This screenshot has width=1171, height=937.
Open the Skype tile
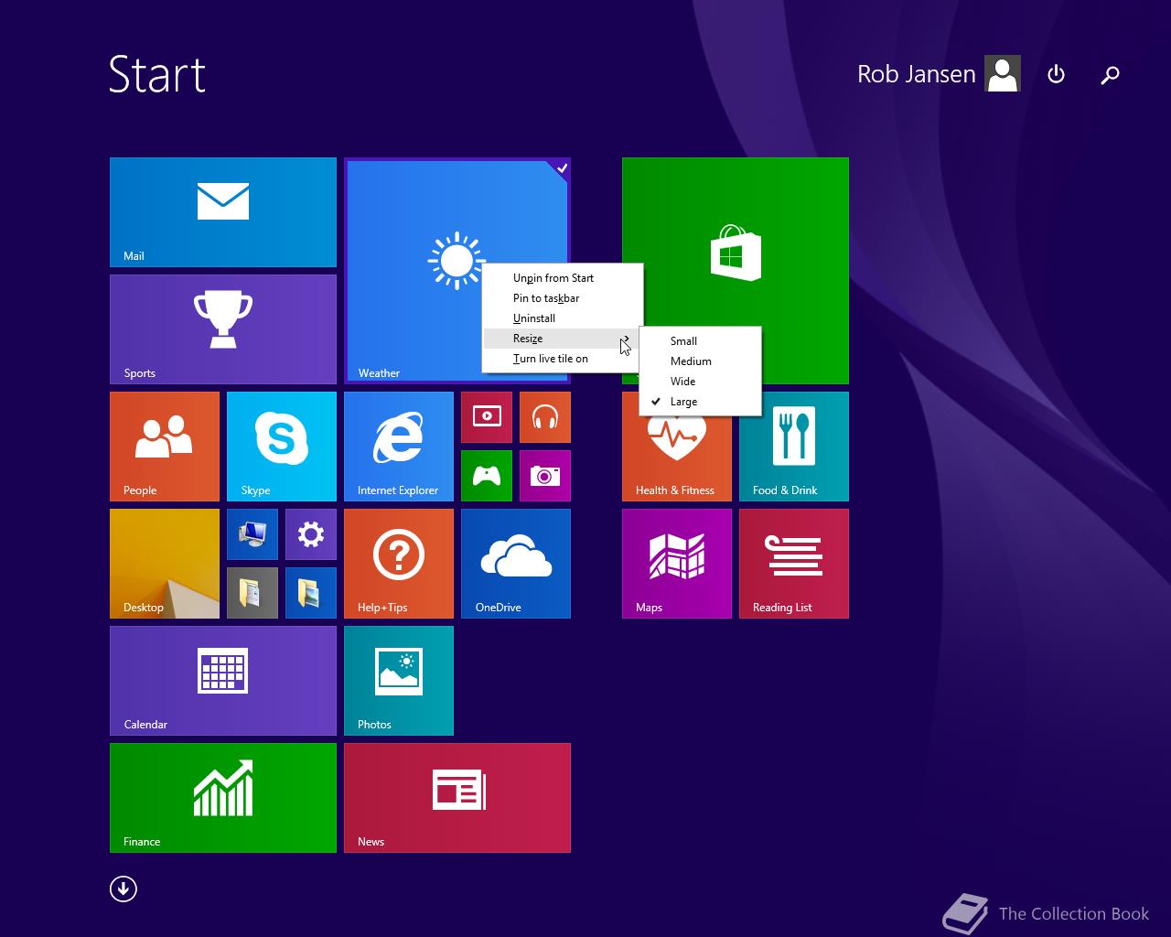point(282,447)
